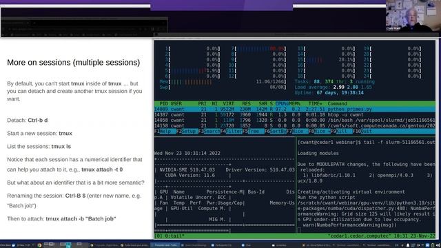
Task: Open F6 SortBy in htop
Action: (x=276, y=132)
